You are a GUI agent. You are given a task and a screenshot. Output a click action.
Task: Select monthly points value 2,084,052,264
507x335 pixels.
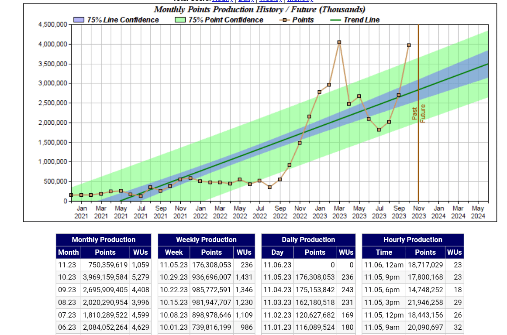pyautogui.click(x=105, y=327)
